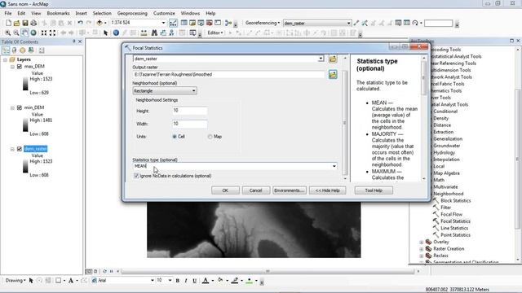
Task: Click Cancel in Focal Statistics dialog
Action: pyautogui.click(x=255, y=190)
